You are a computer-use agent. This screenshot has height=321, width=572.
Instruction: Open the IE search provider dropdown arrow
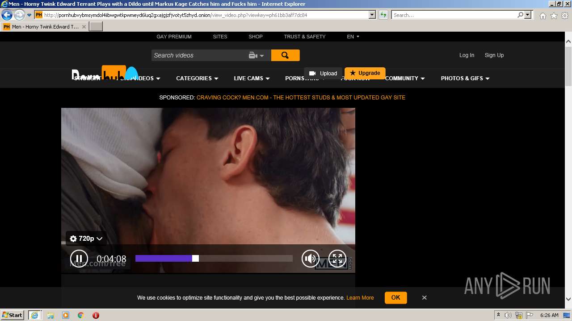[528, 15]
